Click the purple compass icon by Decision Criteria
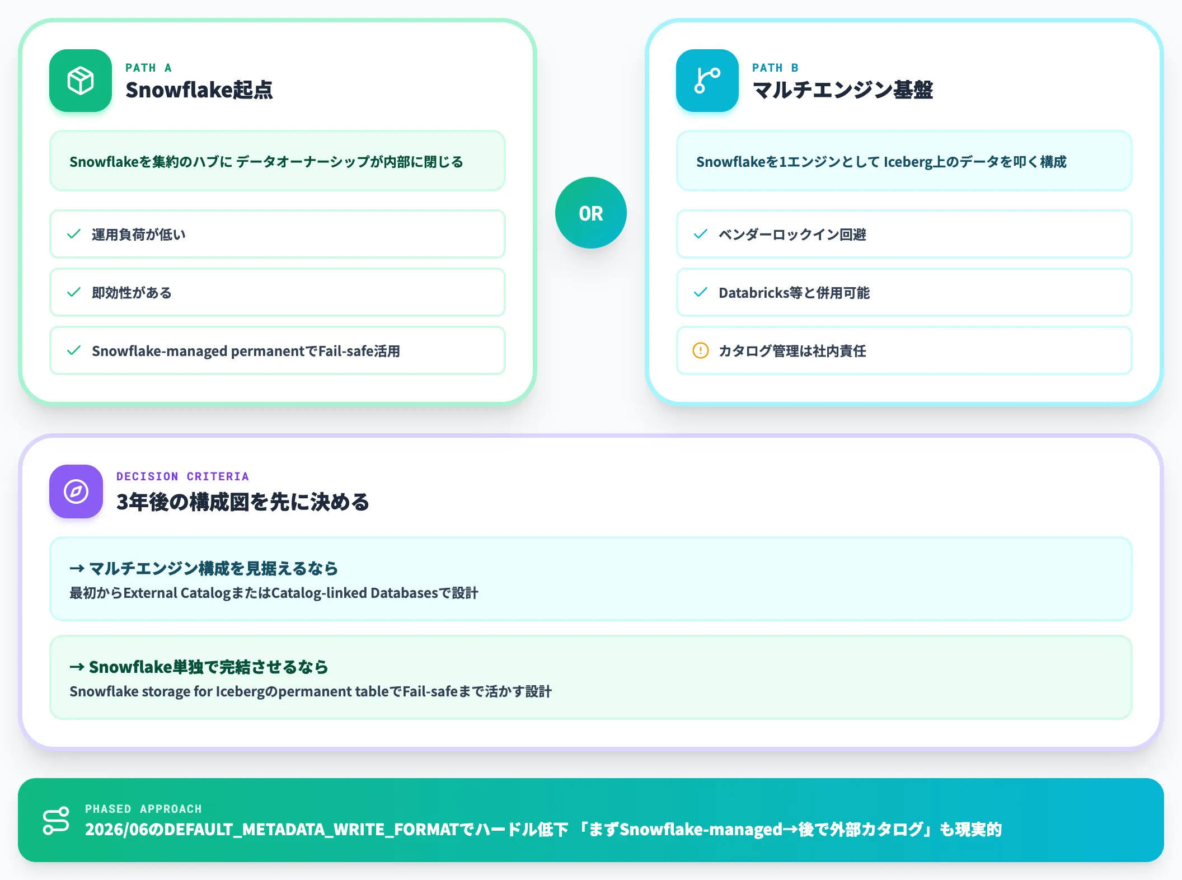The width and height of the screenshot is (1182, 880). (76, 492)
